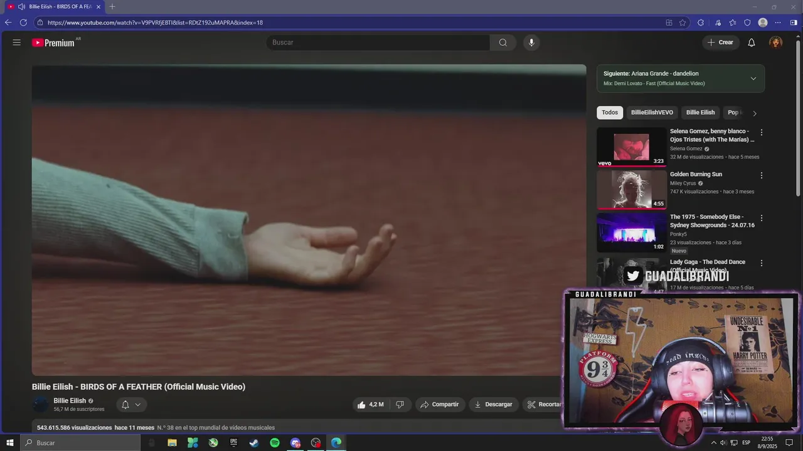Mute tab via speaker icon
The width and height of the screenshot is (803, 451).
[21, 7]
